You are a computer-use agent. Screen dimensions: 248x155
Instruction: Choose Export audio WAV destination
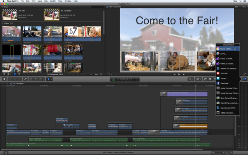[227, 108]
